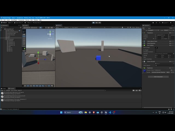Open the Center pivot mode dropdown
The image size is (175, 131).
pyautogui.click(x=27, y=28)
